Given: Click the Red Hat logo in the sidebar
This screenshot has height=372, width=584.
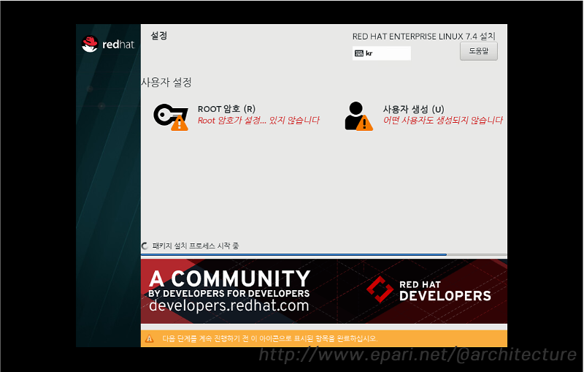Looking at the screenshot, I should (108, 45).
